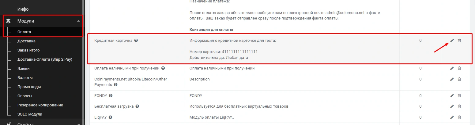The image size is (475, 125).
Task: Collapse the Модули sidebar section
Action: [78, 21]
